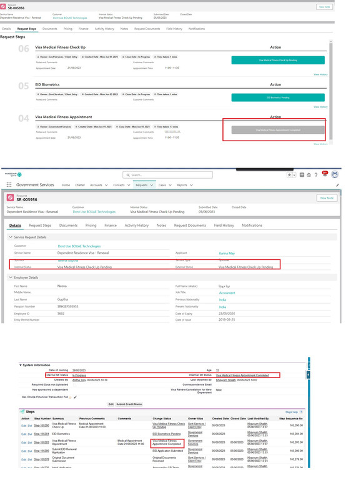Image resolution: width=346 pixels, height=500 pixels.
Task: Switch to Activity History tab in middle window
Action: (136, 225)
